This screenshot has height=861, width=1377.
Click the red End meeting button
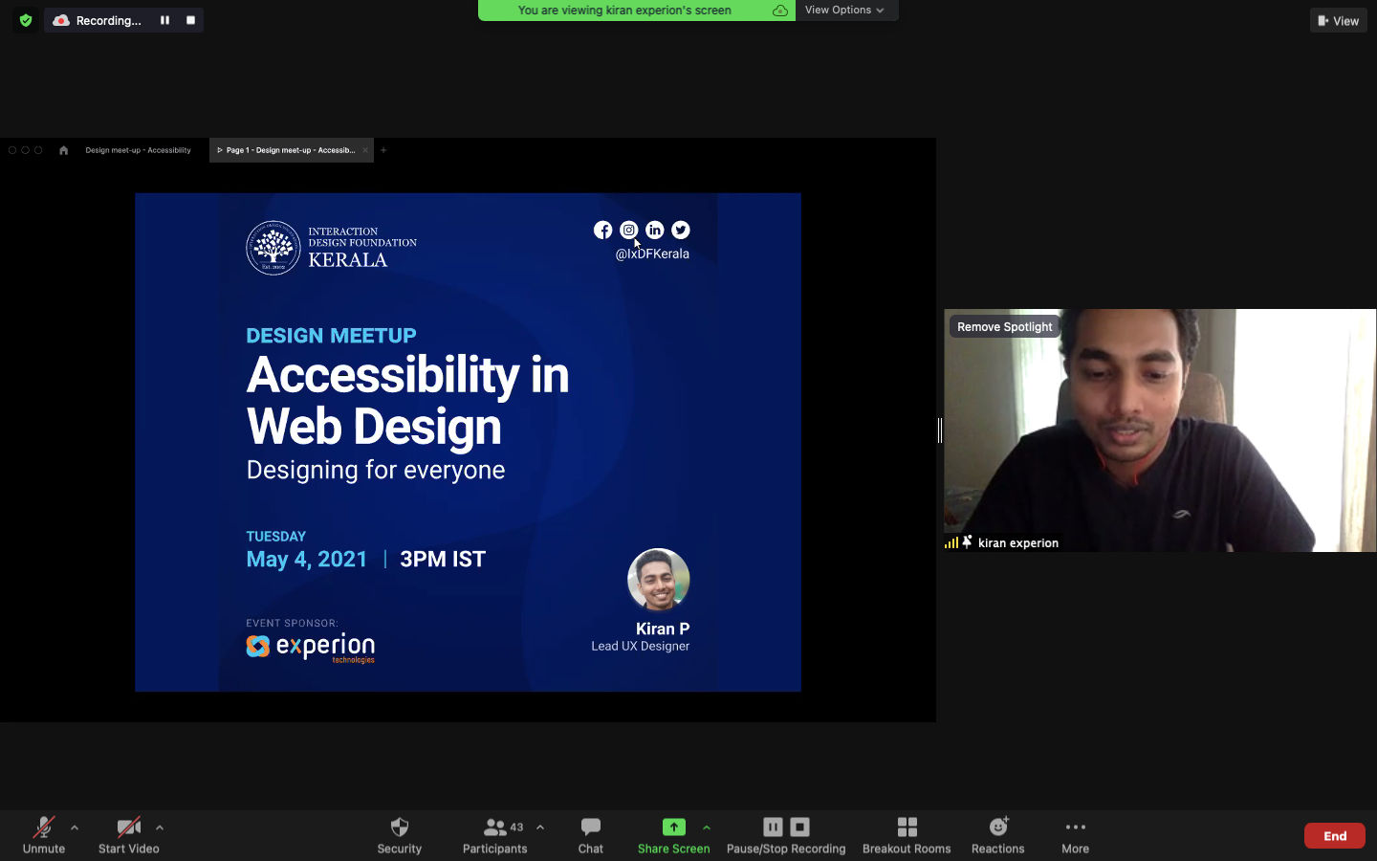point(1334,835)
